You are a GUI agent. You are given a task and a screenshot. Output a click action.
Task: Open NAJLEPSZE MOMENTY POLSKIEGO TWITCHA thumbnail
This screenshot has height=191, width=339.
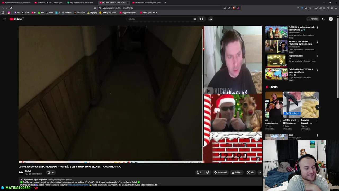click(x=276, y=46)
